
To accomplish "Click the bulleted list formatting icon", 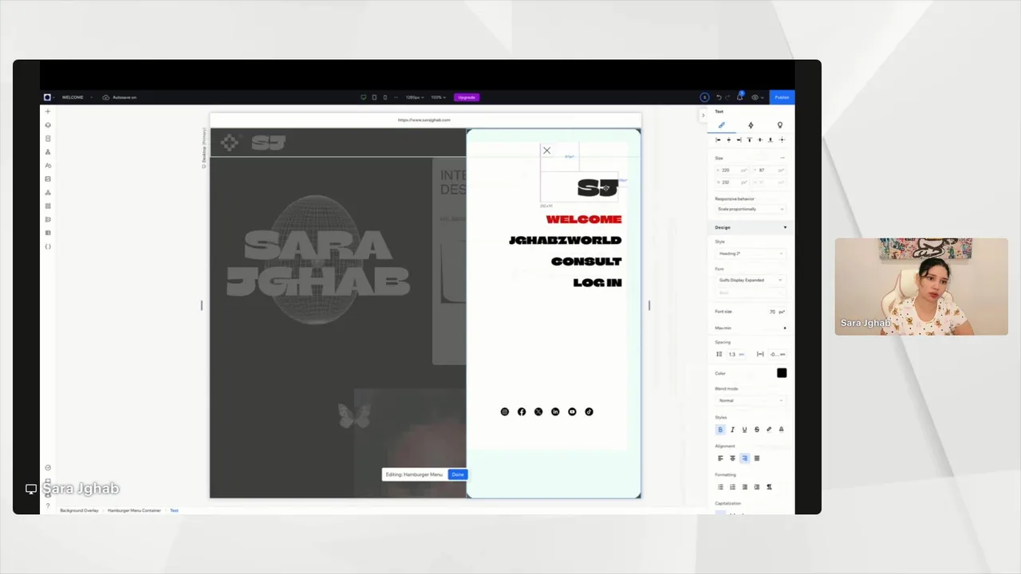I will 720,487.
